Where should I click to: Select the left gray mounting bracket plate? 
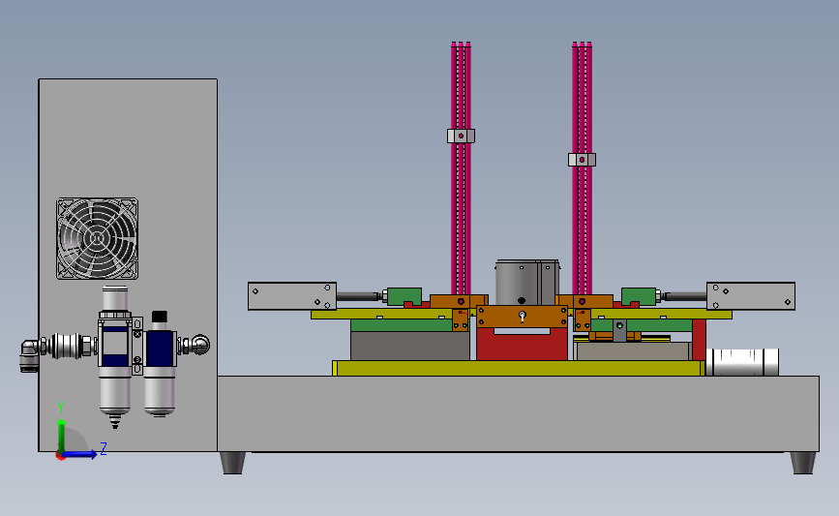click(x=291, y=296)
